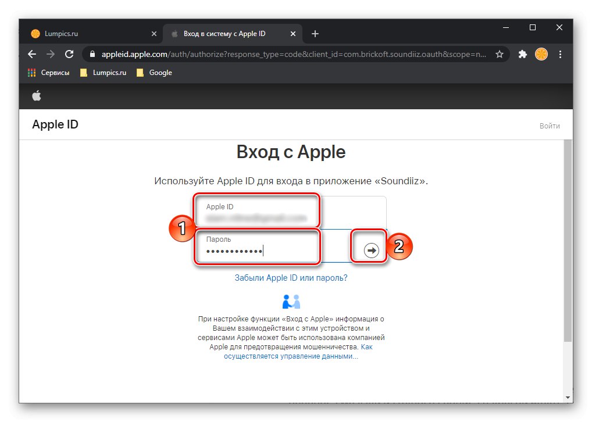Close the Вход в систему с Apple ID tab
This screenshot has height=422, width=592.
click(x=293, y=34)
